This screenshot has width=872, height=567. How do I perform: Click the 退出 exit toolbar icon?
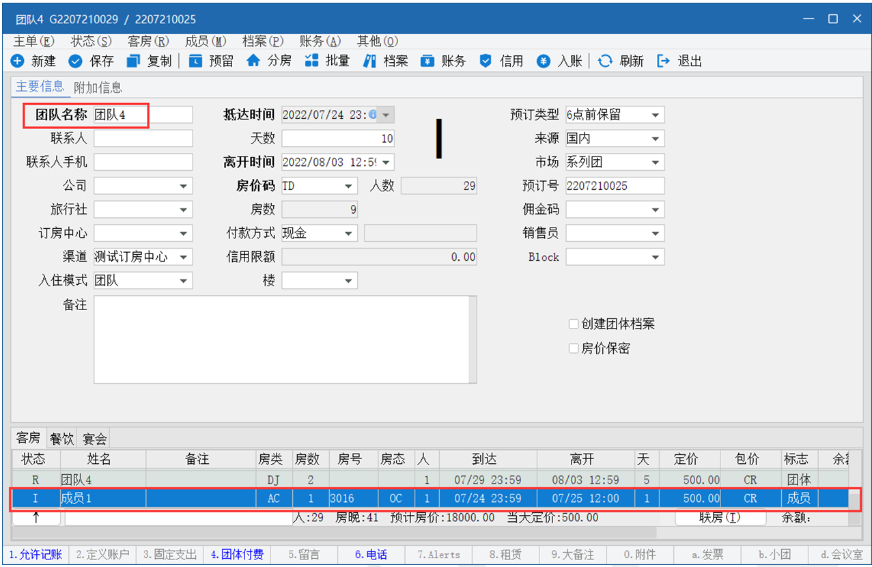(663, 61)
